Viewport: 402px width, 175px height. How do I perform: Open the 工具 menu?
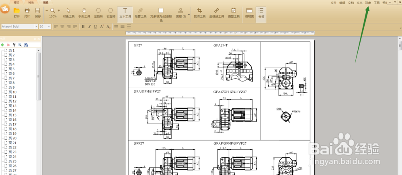point(377,2)
